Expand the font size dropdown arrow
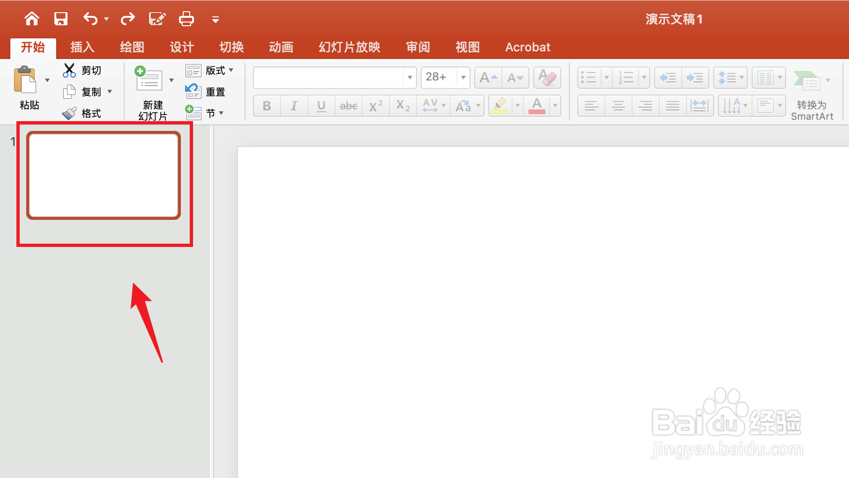The image size is (849, 478). (463, 77)
